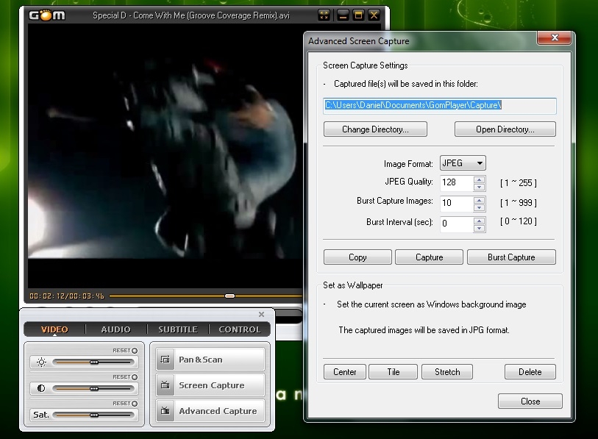The width and height of the screenshot is (598, 439).
Task: Start a Burst Capture
Action: tap(511, 257)
